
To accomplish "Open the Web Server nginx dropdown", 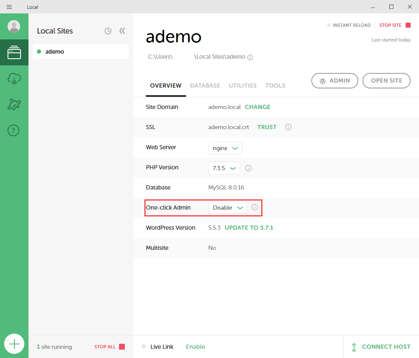I will click(225, 148).
